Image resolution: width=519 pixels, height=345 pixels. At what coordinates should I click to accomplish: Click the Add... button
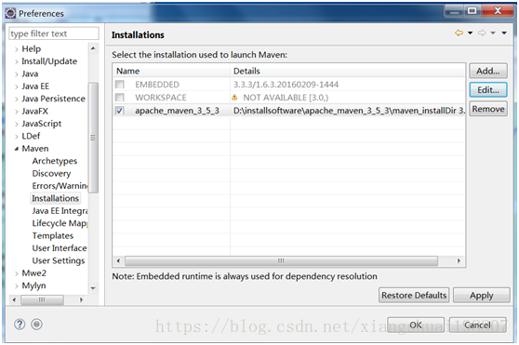(488, 71)
